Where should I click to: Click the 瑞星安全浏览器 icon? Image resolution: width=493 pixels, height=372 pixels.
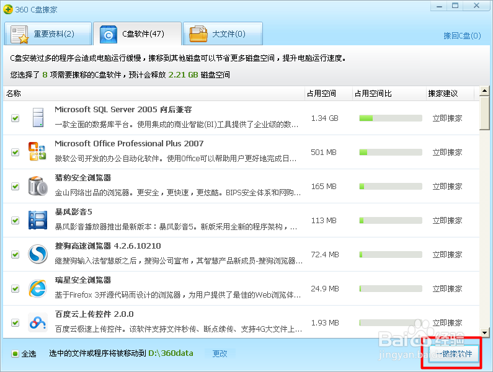click(38, 288)
